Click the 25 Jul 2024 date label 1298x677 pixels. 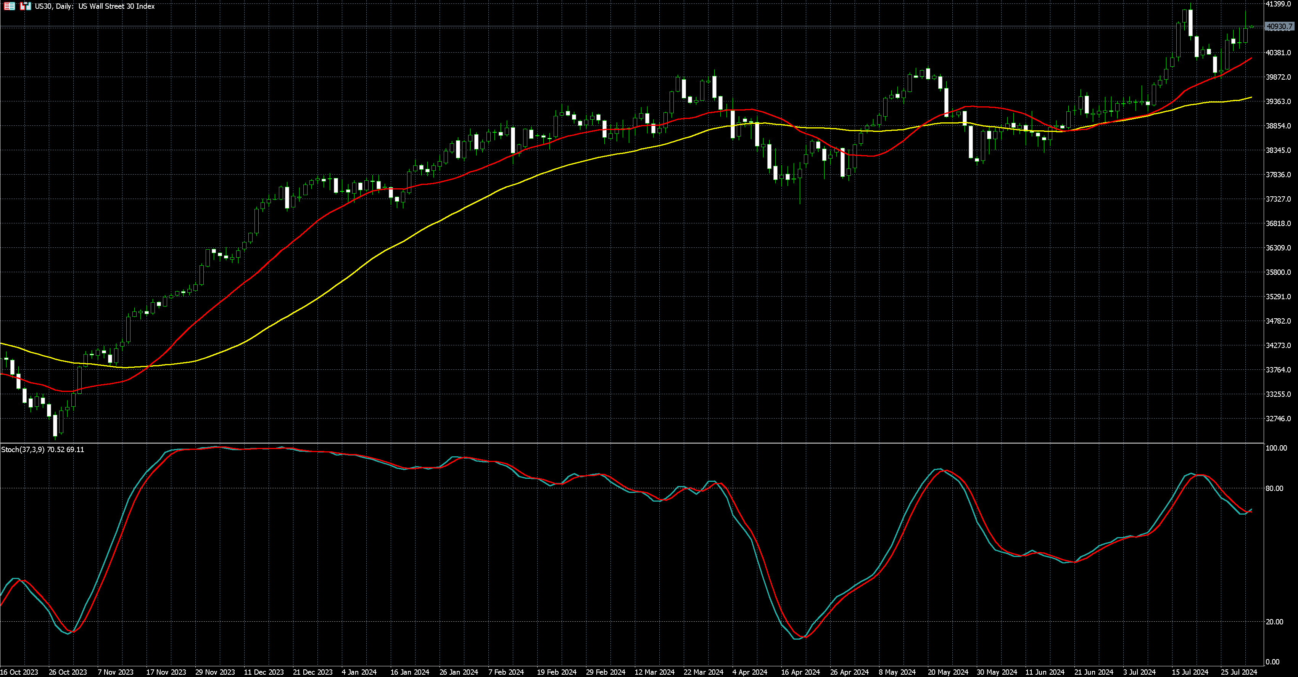point(1238,672)
